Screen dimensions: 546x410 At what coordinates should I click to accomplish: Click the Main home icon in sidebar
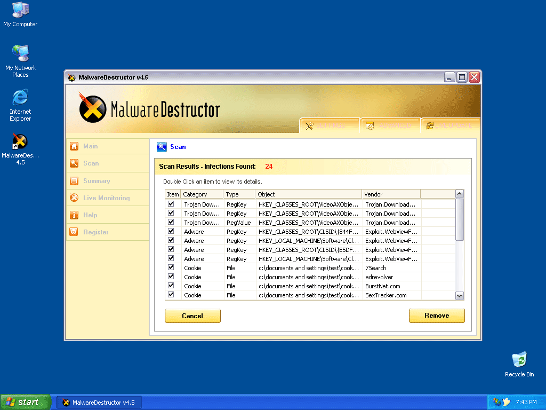[74, 146]
